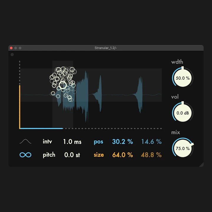Image resolution: width=212 pixels, height=212 pixels.
Task: Click the Stranular_1.2 window title bar
Action: tap(106, 48)
